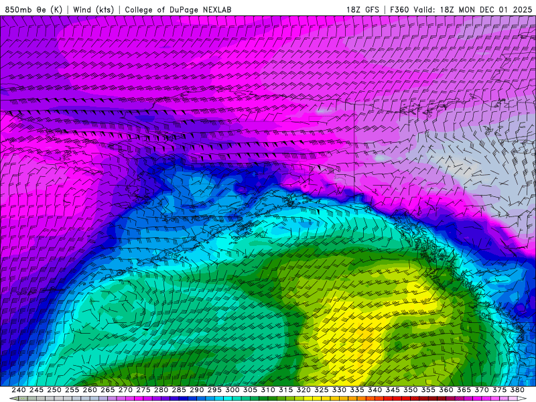Click the '850mb θe (K)' title text
Viewport: 536px width, 402px height.
[x=34, y=9]
